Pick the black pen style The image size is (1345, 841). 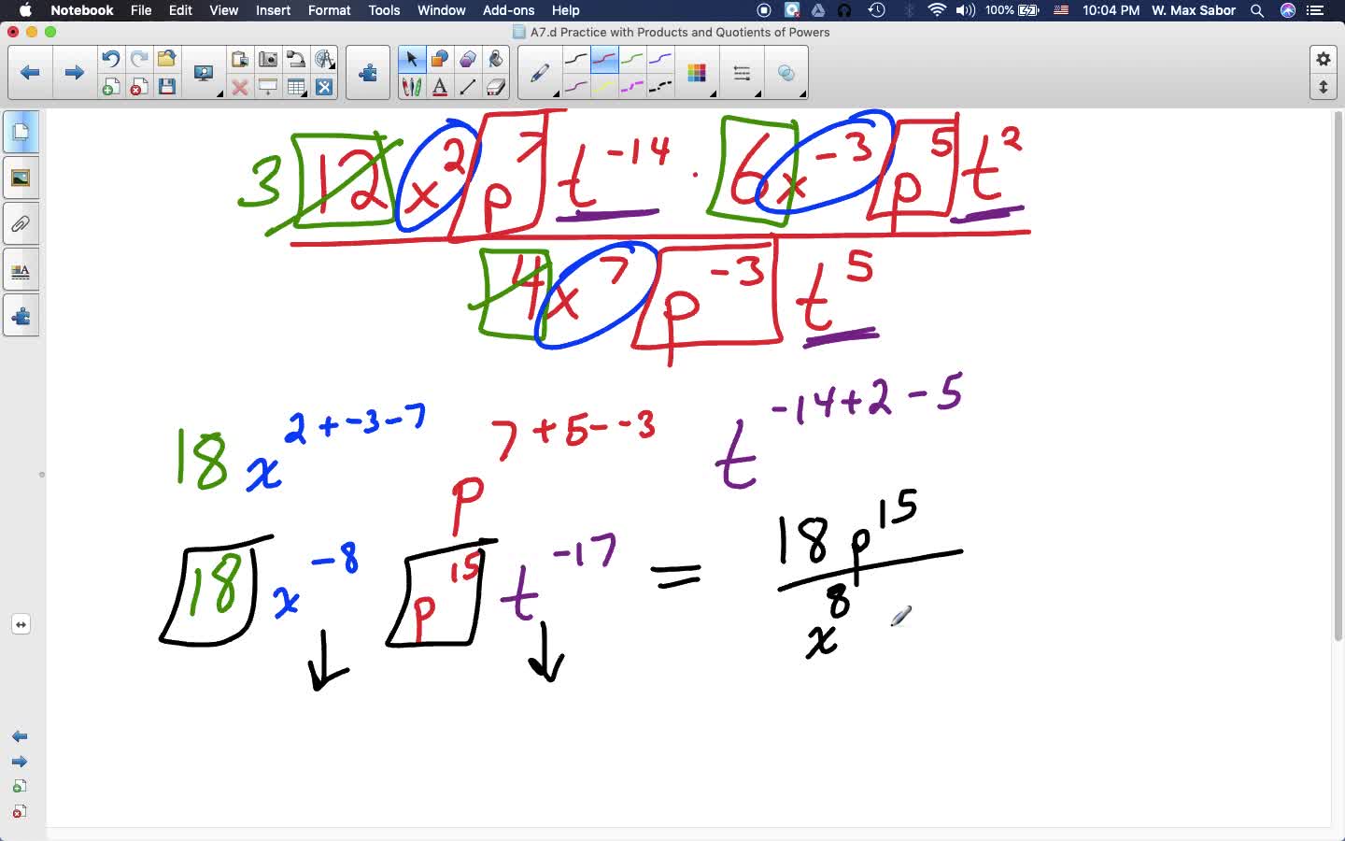[x=576, y=59]
